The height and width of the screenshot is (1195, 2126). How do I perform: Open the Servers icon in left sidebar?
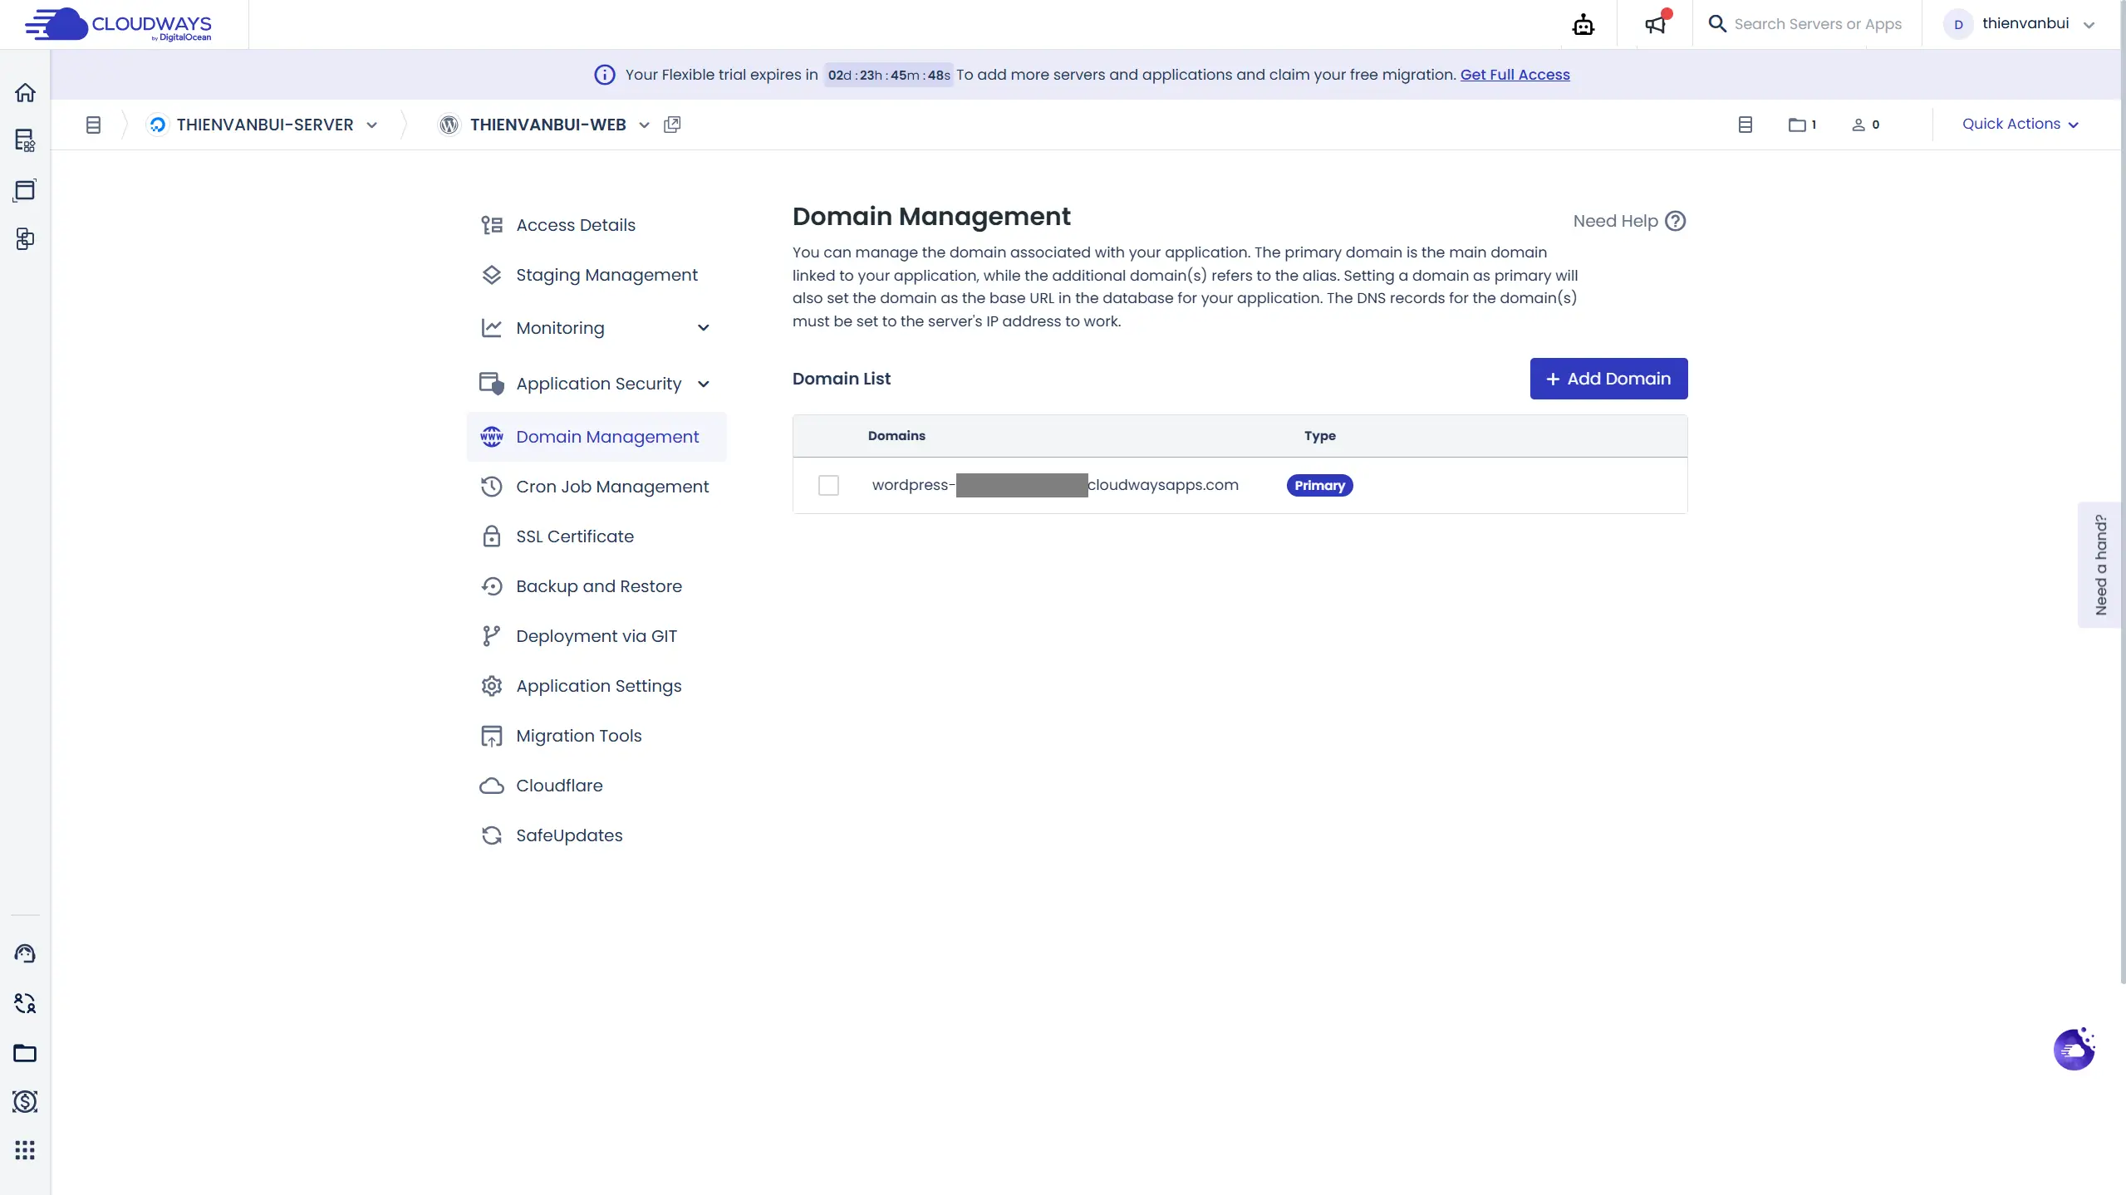25,140
